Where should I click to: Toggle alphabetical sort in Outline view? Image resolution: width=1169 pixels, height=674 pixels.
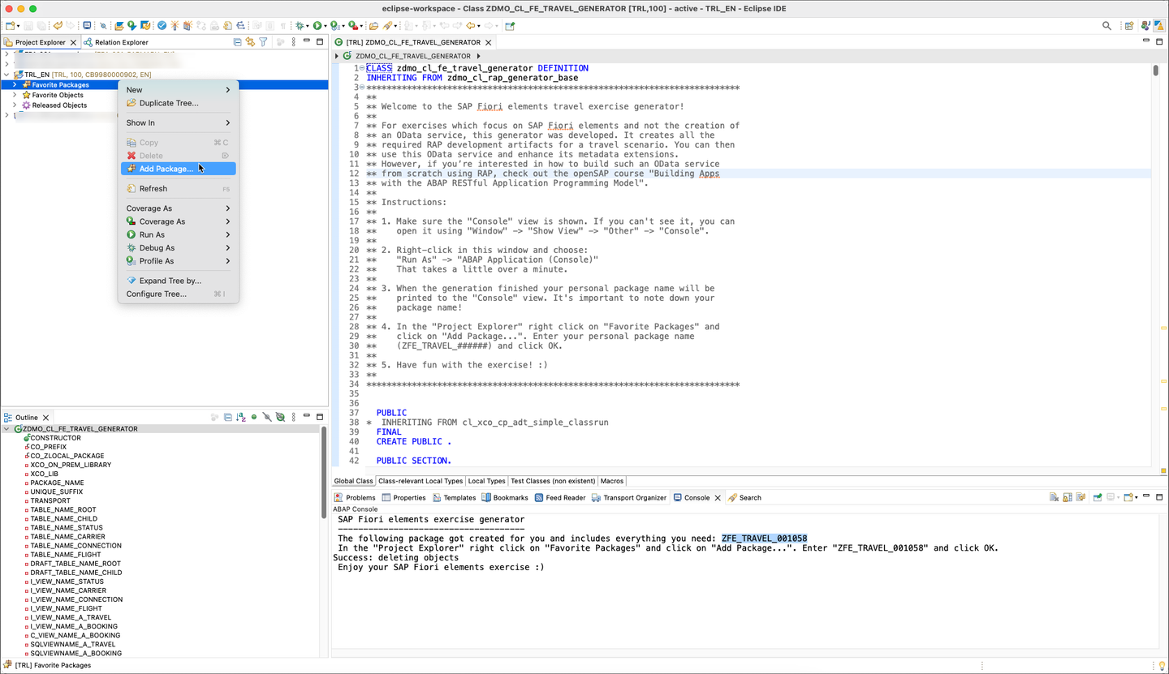[241, 418]
